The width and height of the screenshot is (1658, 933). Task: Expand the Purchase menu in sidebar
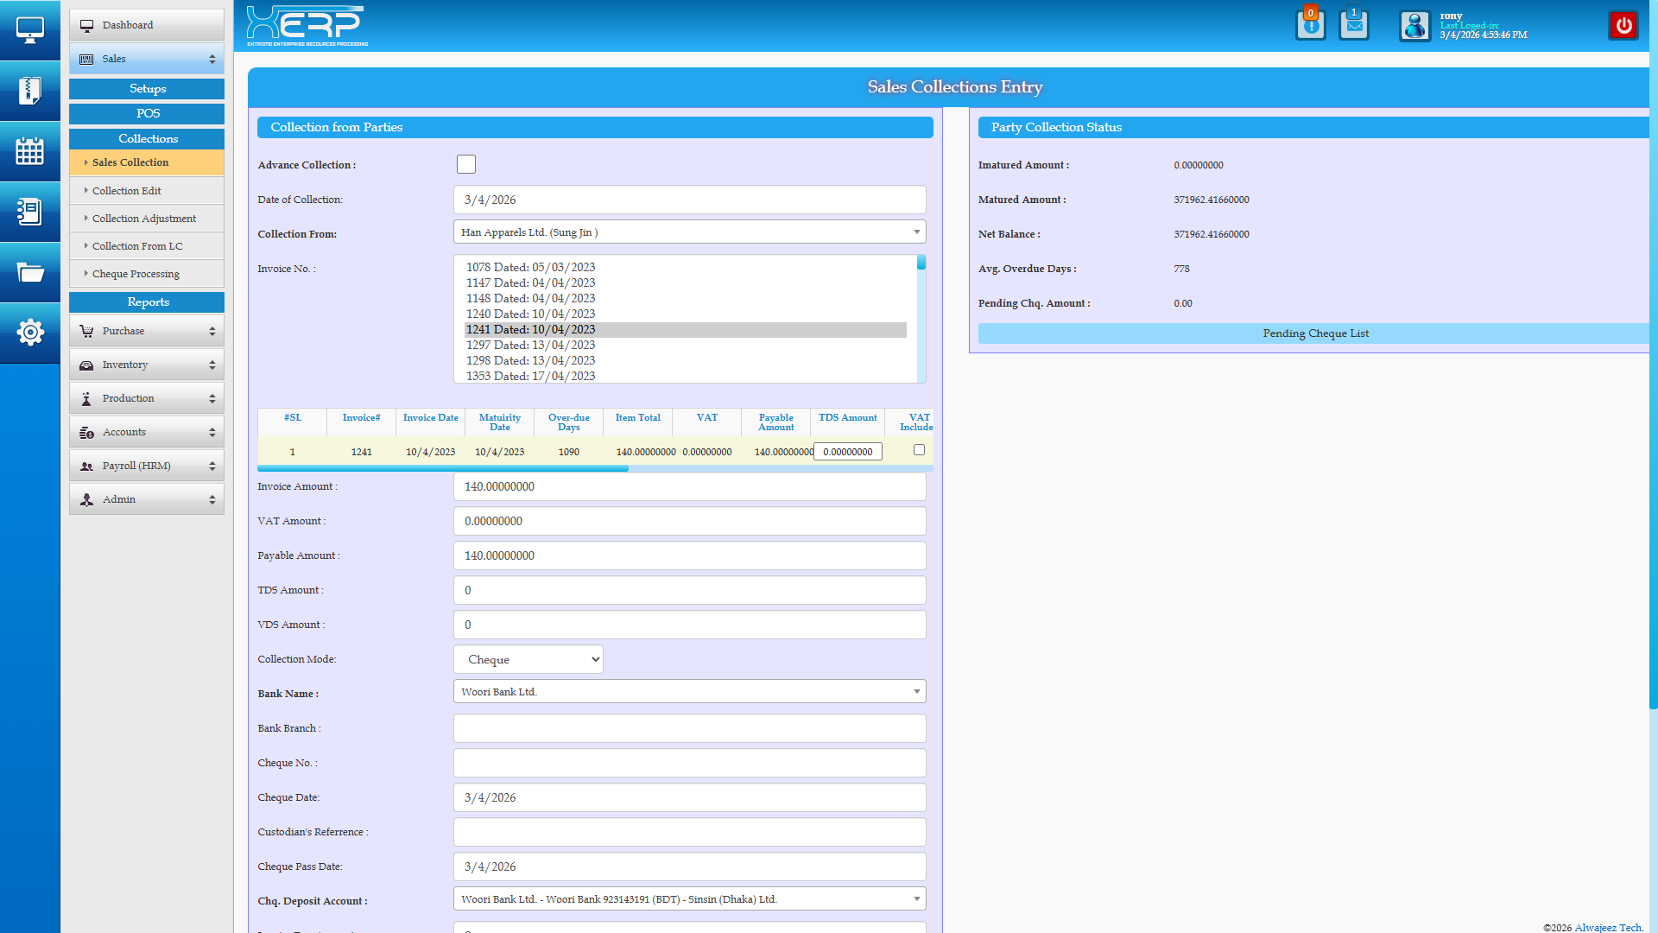pyautogui.click(x=147, y=331)
